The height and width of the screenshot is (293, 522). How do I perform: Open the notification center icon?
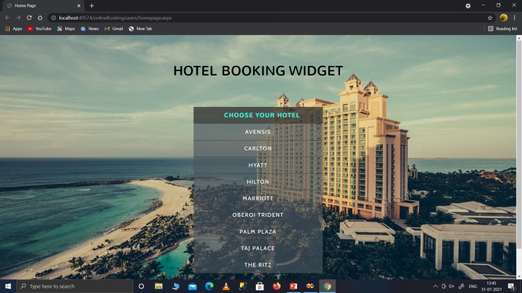(x=512, y=286)
